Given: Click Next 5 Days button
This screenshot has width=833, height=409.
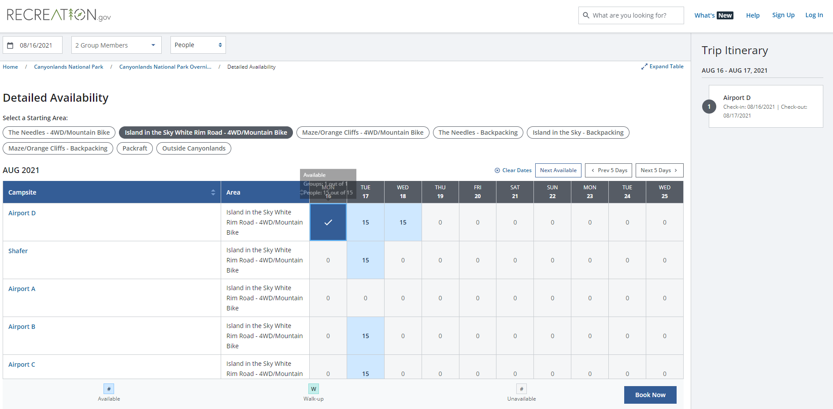Looking at the screenshot, I should pyautogui.click(x=659, y=170).
